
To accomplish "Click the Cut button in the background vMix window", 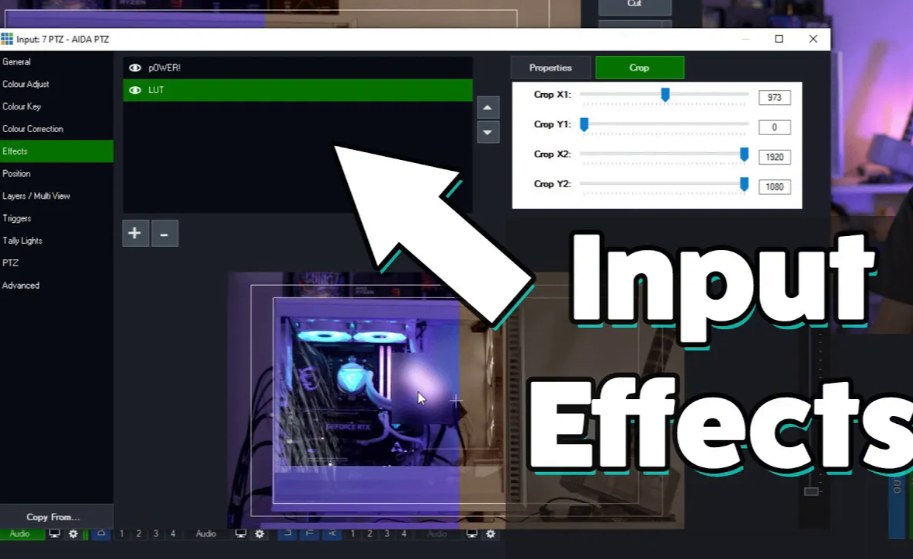I will point(635,6).
